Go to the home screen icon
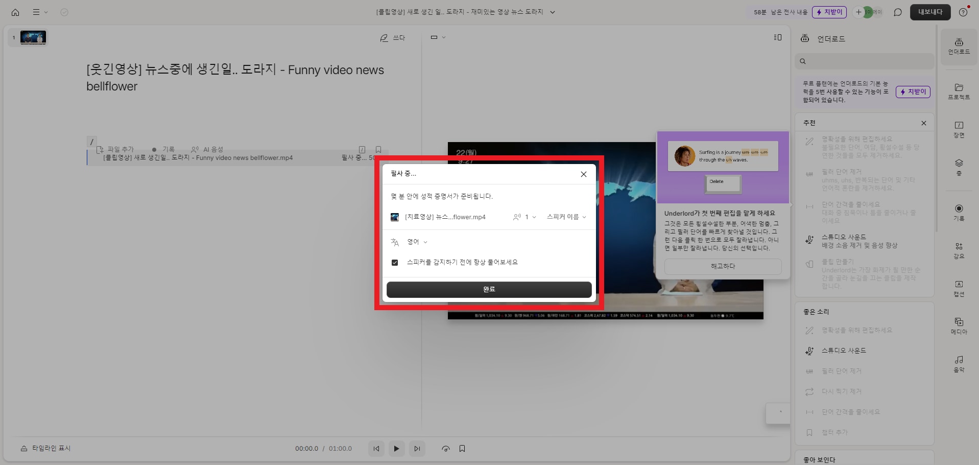Screen dimensions: 979x465 coord(15,12)
